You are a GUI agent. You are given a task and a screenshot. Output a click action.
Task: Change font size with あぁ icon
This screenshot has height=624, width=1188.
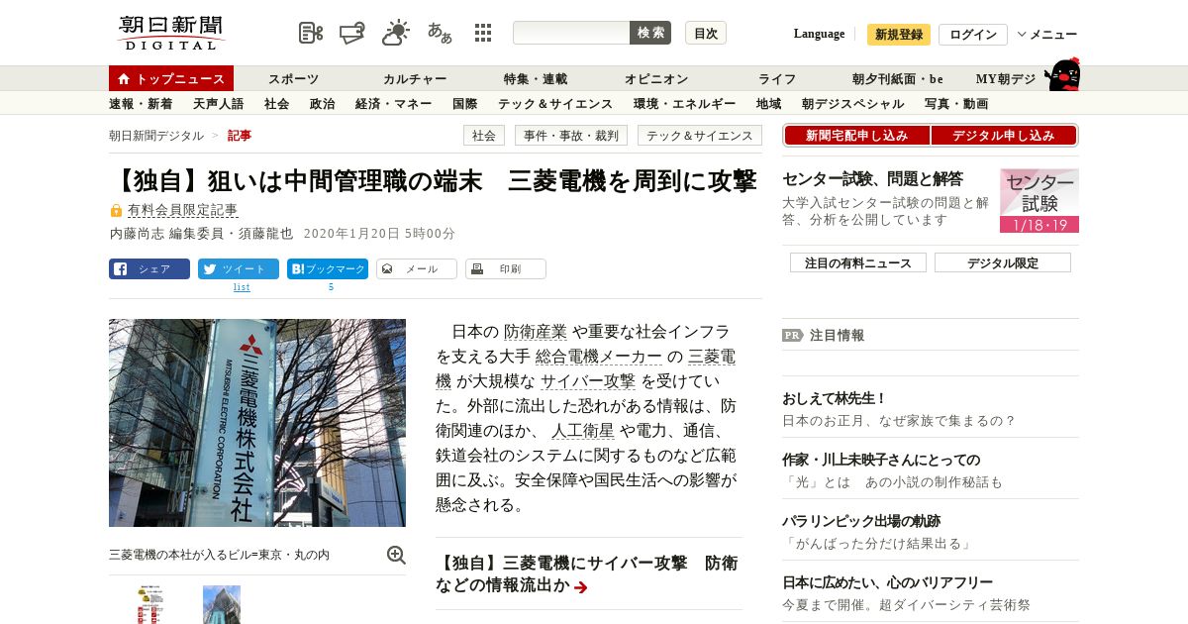440,33
